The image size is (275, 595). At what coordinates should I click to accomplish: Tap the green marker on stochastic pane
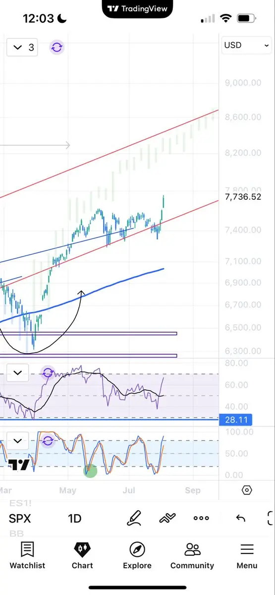[90, 471]
